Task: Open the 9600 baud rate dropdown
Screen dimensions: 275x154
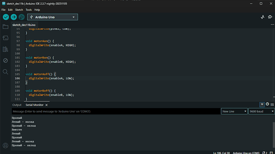Action: point(261,111)
